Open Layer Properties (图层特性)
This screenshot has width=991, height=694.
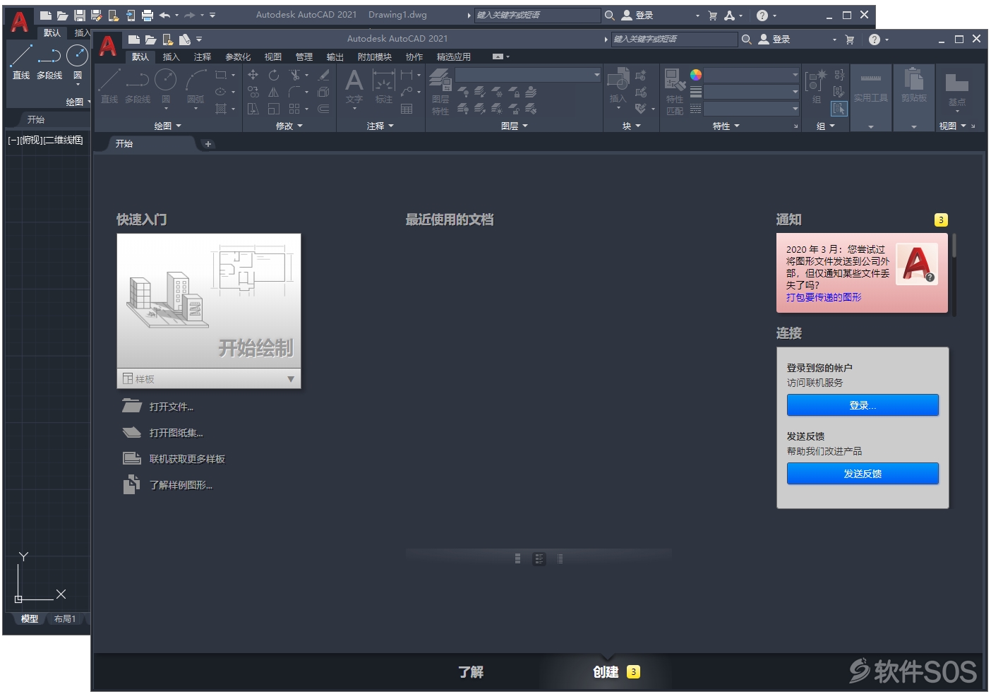point(440,92)
